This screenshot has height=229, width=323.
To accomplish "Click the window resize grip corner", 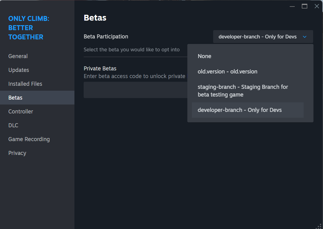I will click(x=319, y=227).
